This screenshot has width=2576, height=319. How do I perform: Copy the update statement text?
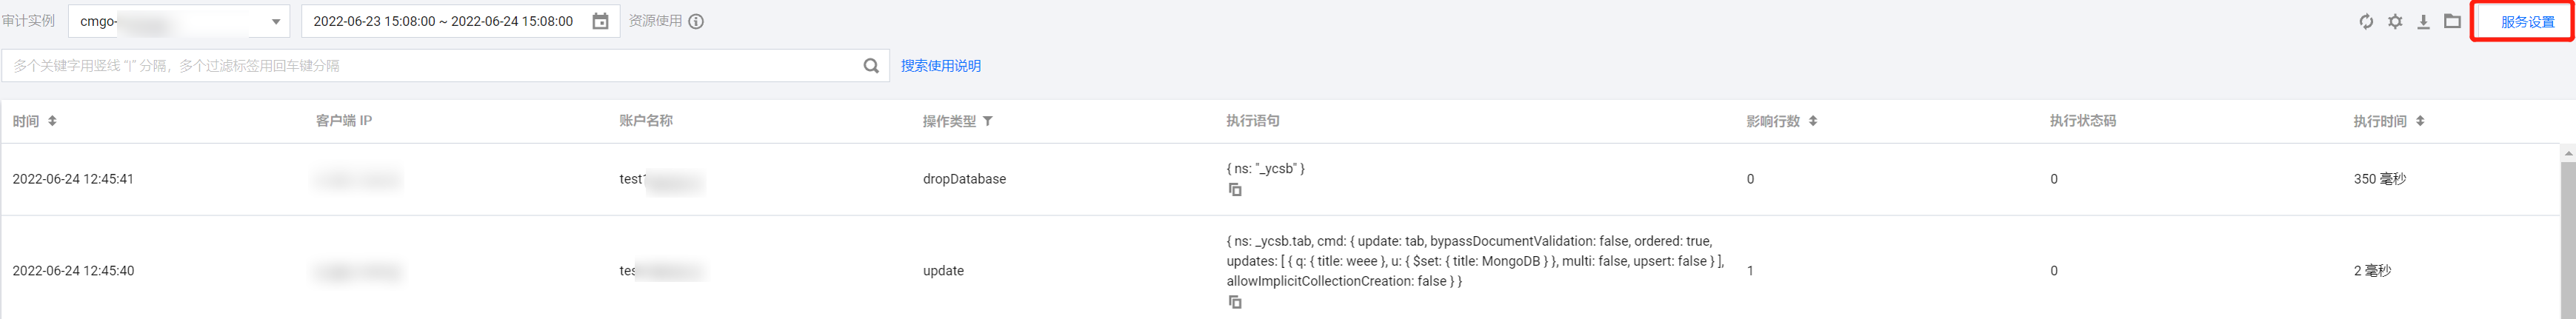(1235, 302)
